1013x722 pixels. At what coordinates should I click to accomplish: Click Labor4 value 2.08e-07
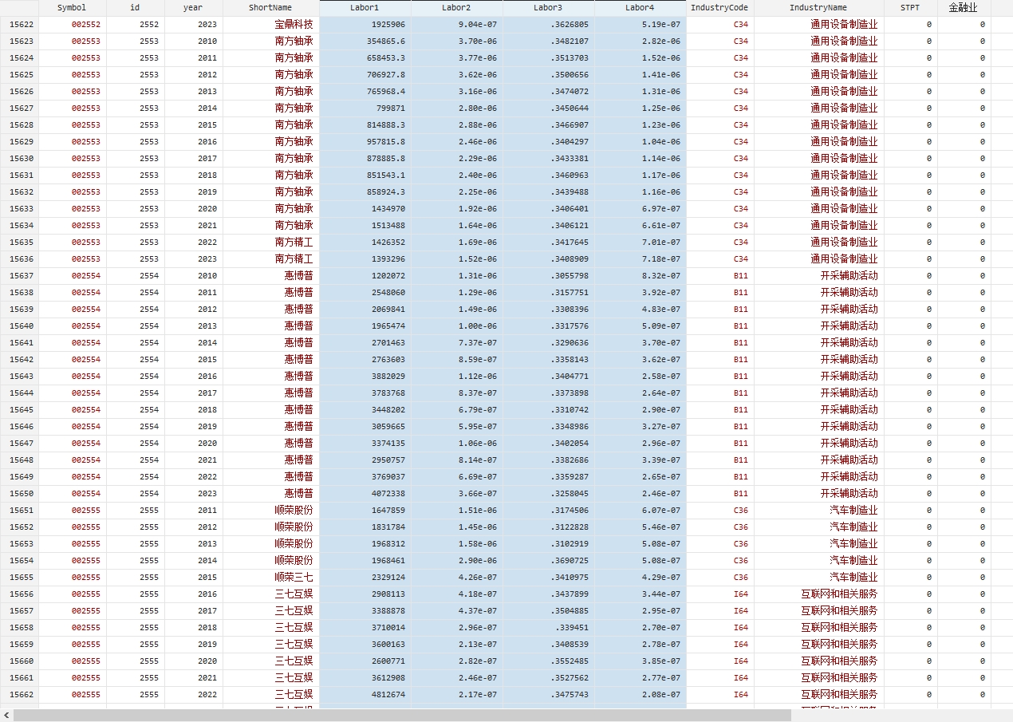coord(661,695)
